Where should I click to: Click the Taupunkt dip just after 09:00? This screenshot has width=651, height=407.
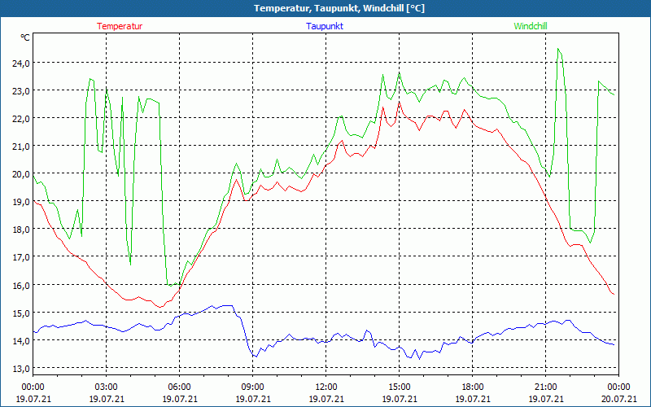(x=256, y=357)
